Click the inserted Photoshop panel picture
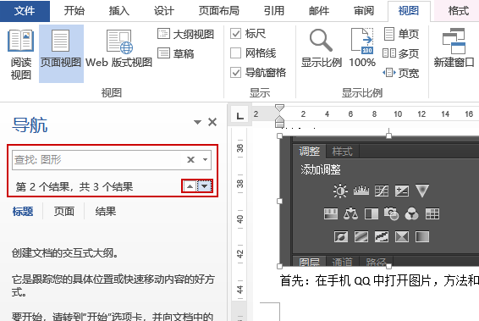This screenshot has height=321, width=479. tap(379, 201)
